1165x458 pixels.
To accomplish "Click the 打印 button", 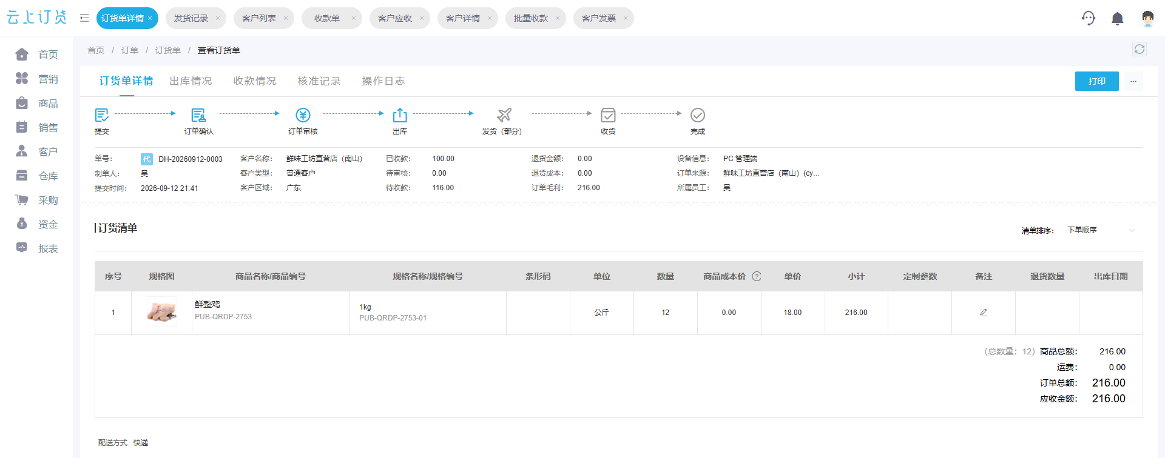I will coord(1096,81).
